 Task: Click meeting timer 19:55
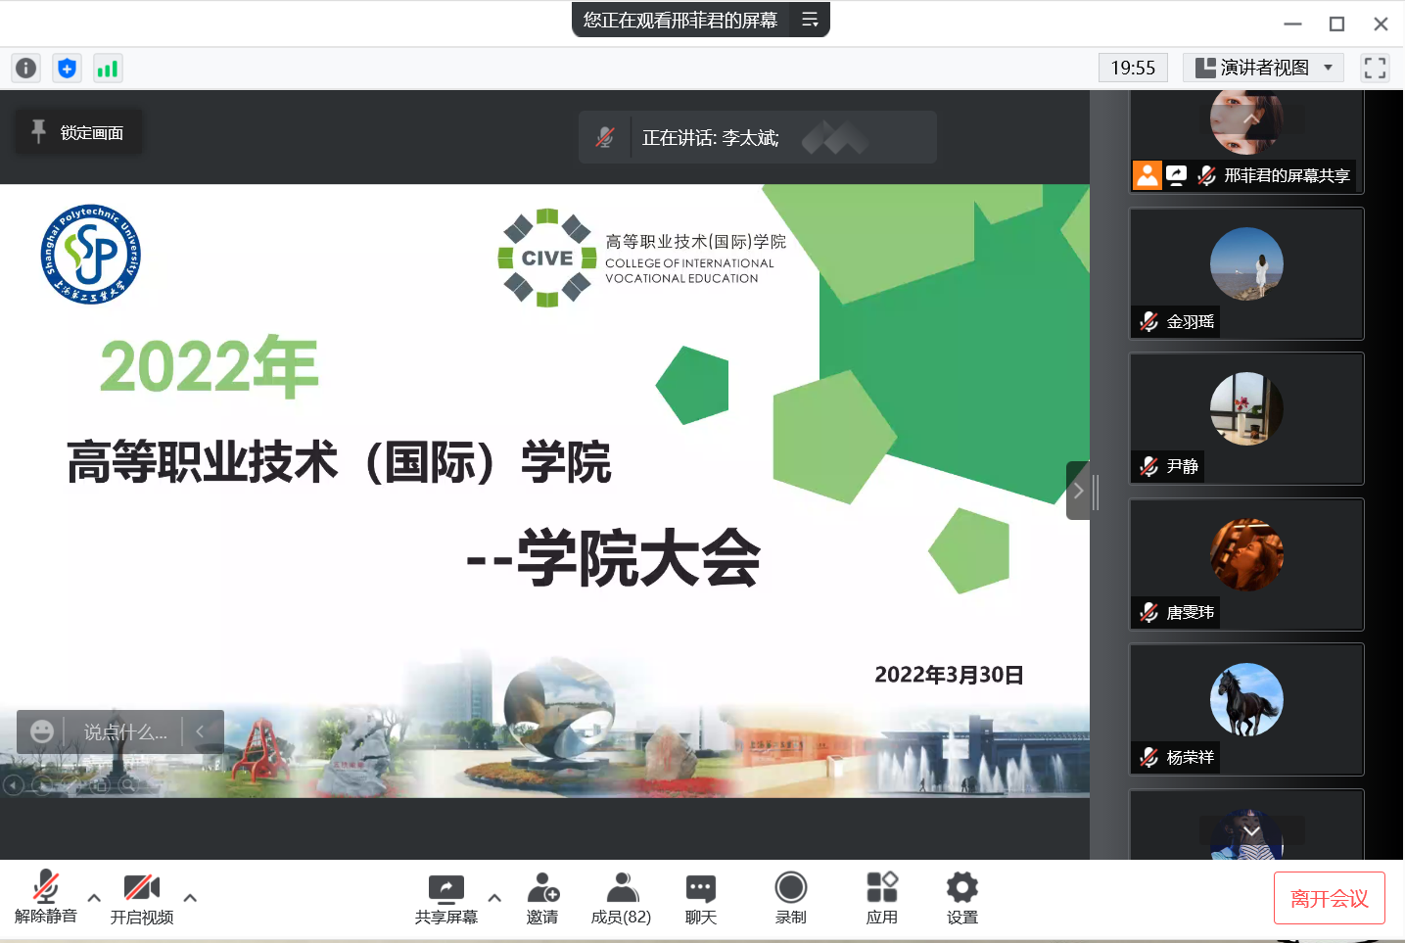point(1133,68)
